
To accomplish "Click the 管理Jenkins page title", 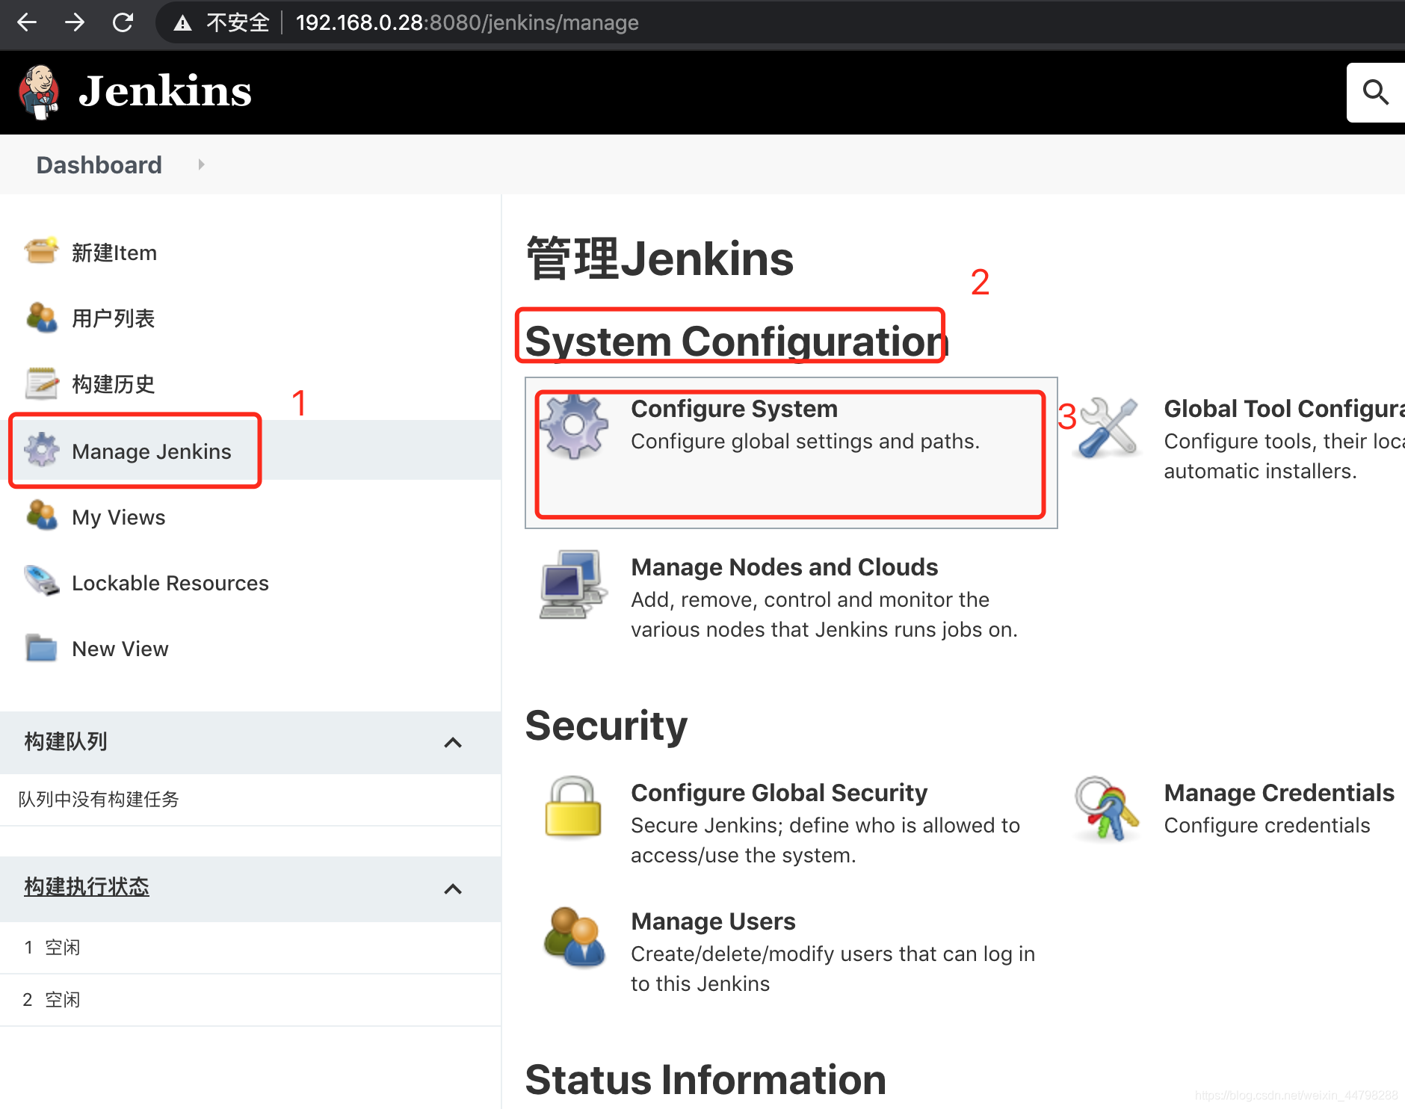I will (660, 259).
